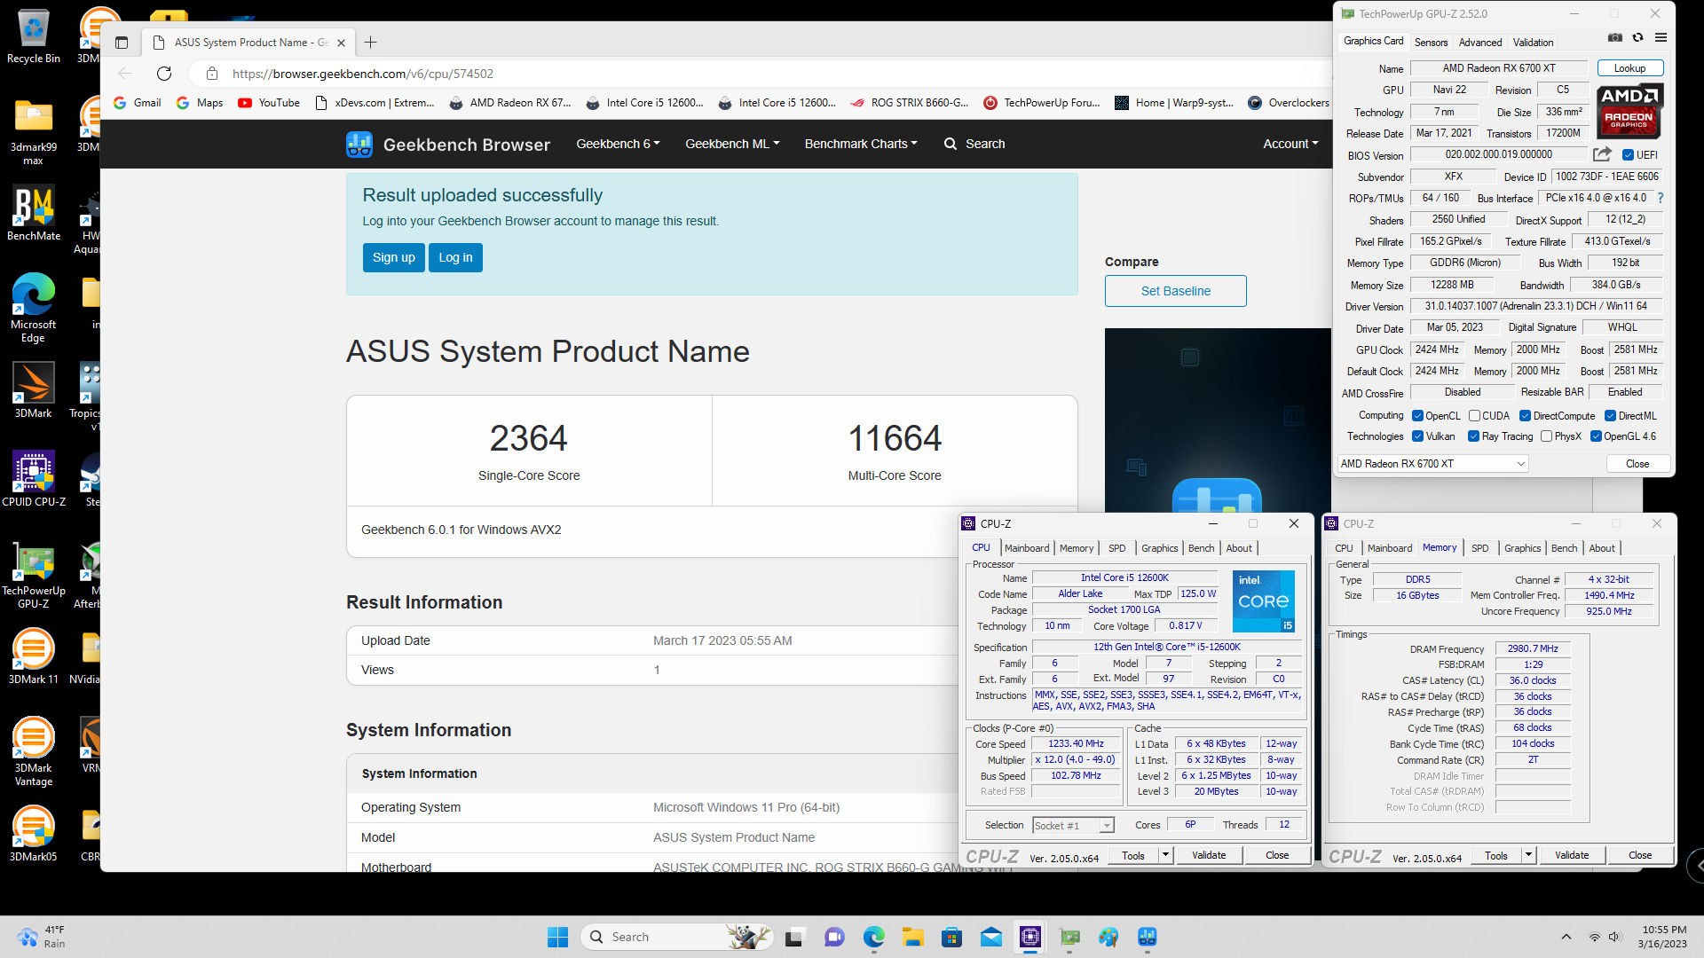Open the Socket #1 selection dropdown in CPU-Z
Viewport: 1704px width, 958px height.
pyautogui.click(x=1073, y=826)
